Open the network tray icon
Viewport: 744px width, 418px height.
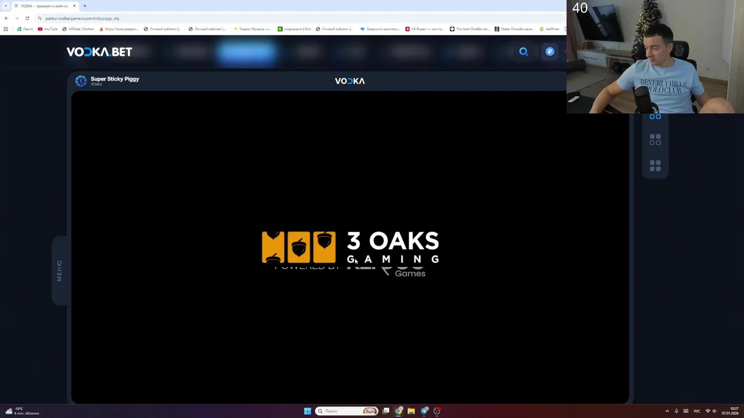coord(707,411)
